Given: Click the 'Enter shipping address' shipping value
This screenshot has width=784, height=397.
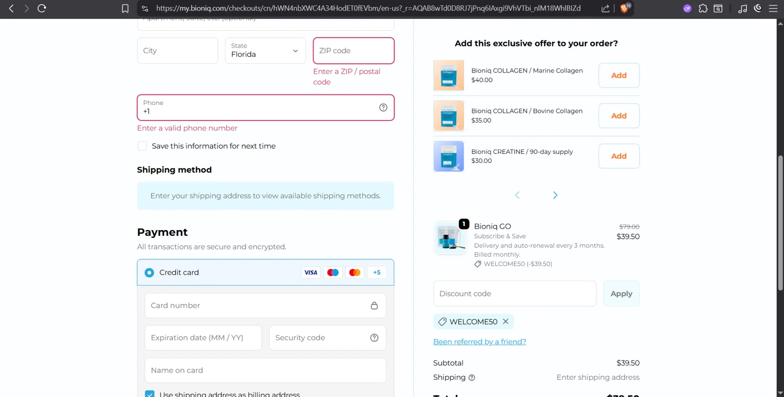Looking at the screenshot, I should tap(598, 377).
